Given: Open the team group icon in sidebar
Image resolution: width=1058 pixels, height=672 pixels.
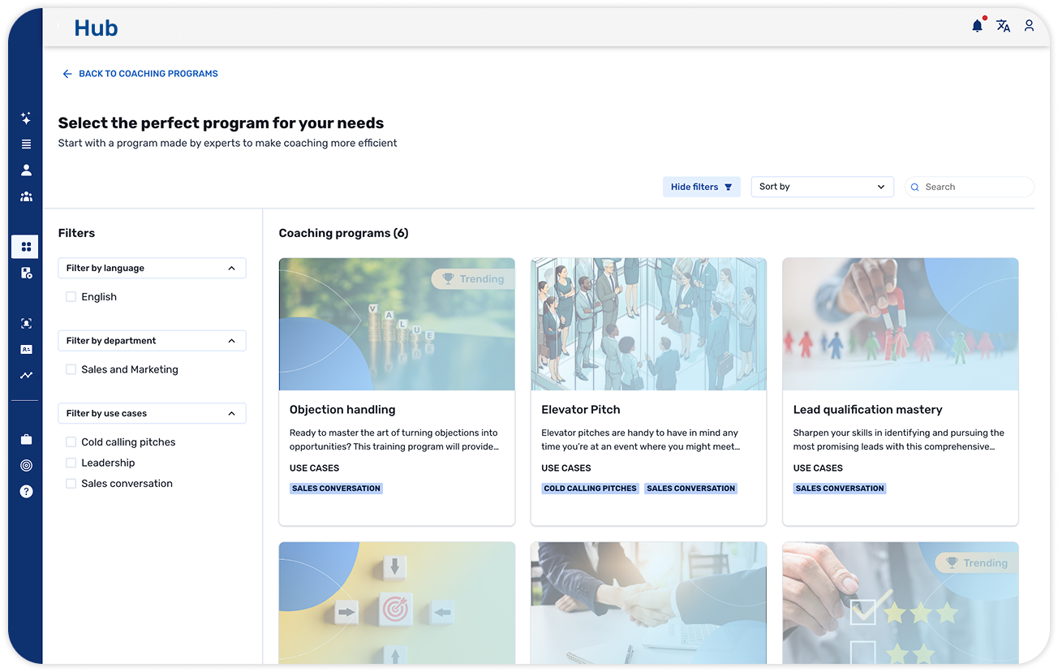Looking at the screenshot, I should coord(26,196).
